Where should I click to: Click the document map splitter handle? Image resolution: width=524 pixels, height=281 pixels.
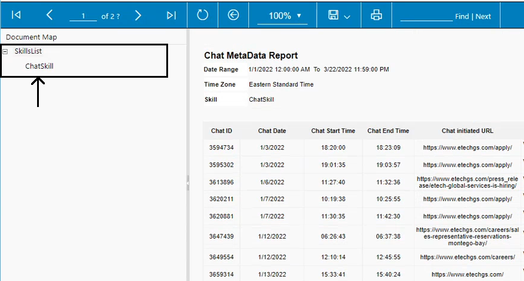(188, 182)
